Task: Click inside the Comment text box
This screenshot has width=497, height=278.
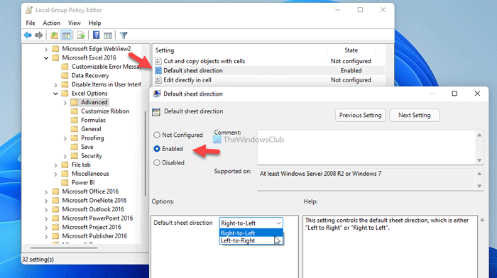Action: point(366,148)
